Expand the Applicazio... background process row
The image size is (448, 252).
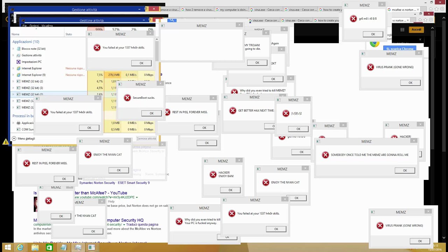(x=13, y=123)
